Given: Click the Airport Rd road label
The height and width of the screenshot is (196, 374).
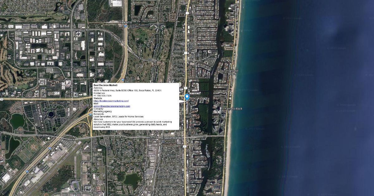Looking at the screenshot, I should (x=70, y=136).
